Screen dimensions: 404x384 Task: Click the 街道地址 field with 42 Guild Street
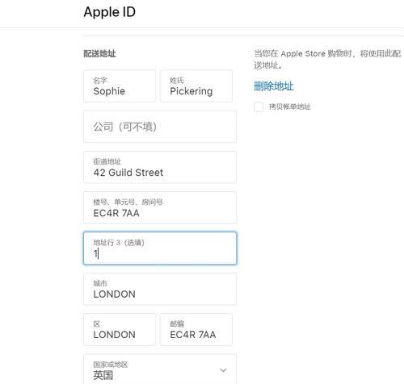coord(160,167)
